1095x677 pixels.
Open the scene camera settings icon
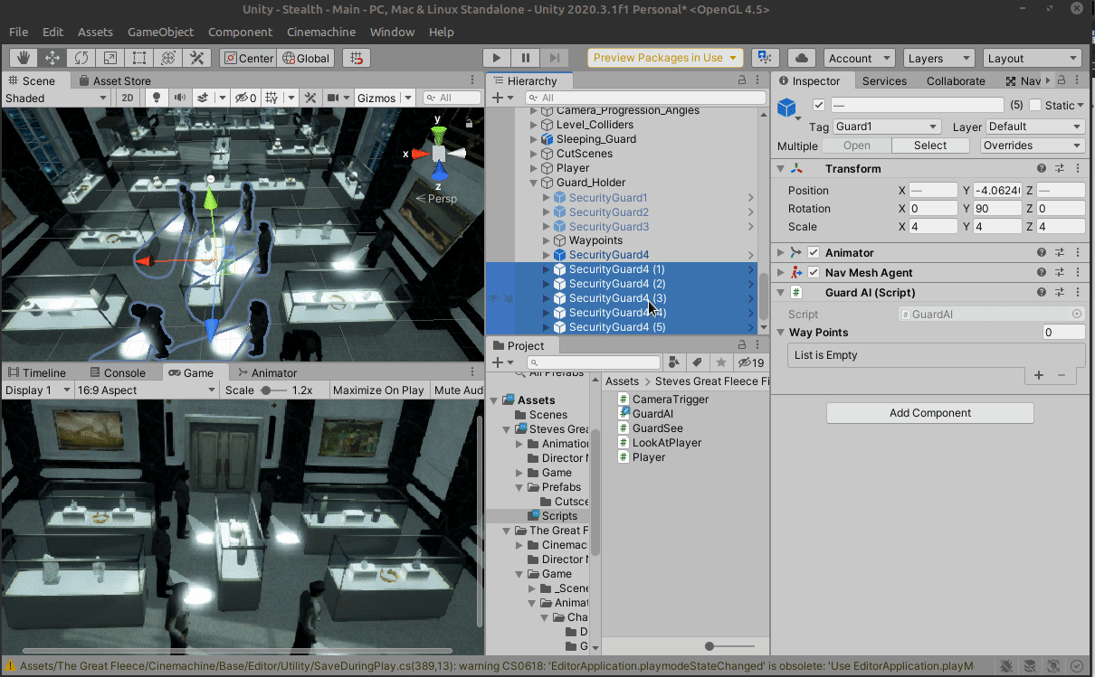[333, 98]
